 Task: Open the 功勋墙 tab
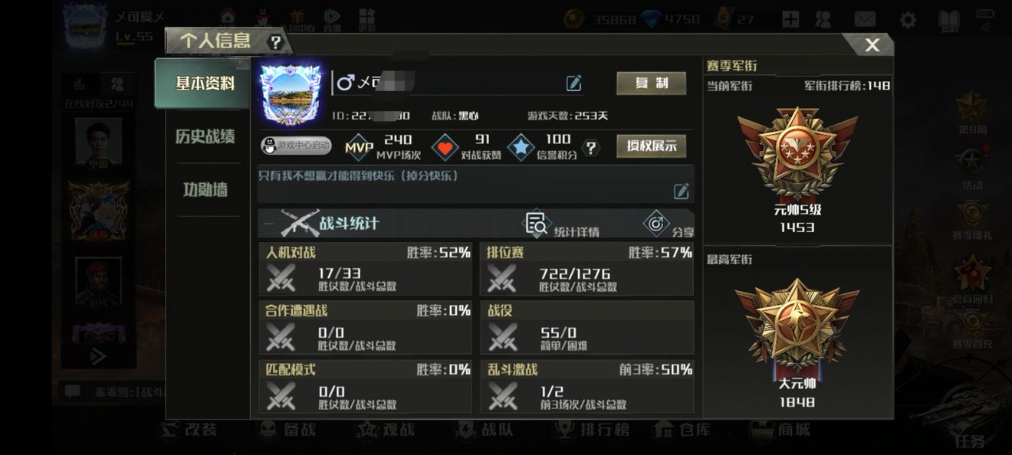coord(205,190)
